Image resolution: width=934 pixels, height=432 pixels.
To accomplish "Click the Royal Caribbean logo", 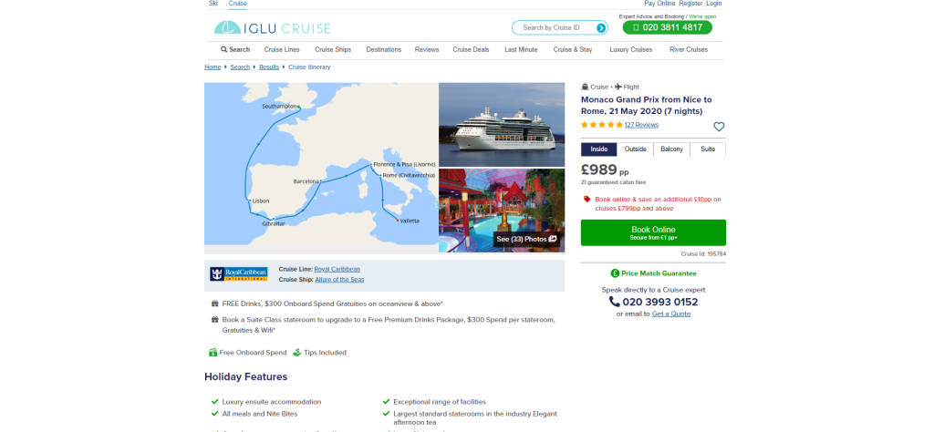I will tap(238, 273).
